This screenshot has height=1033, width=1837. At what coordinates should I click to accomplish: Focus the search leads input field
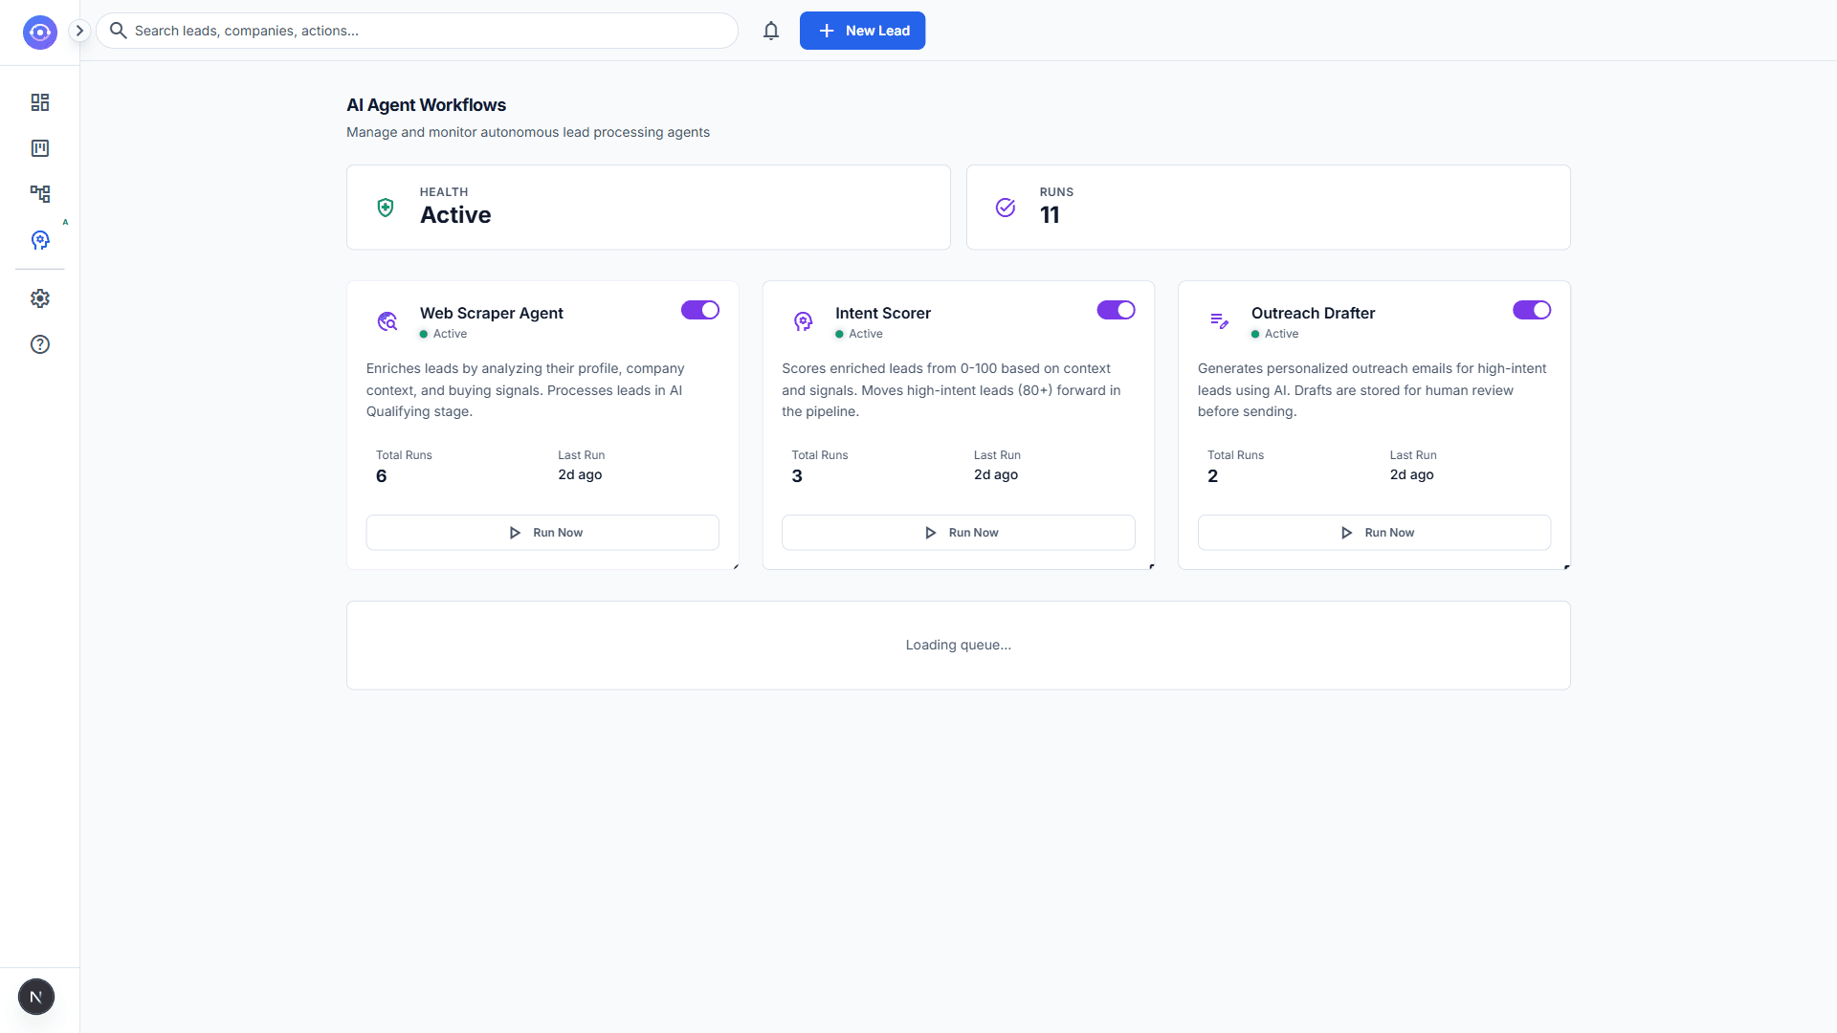[x=417, y=31]
